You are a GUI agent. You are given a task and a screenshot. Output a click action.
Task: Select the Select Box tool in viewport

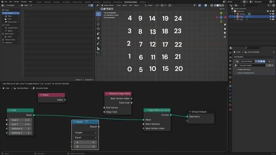(x=98, y=14)
